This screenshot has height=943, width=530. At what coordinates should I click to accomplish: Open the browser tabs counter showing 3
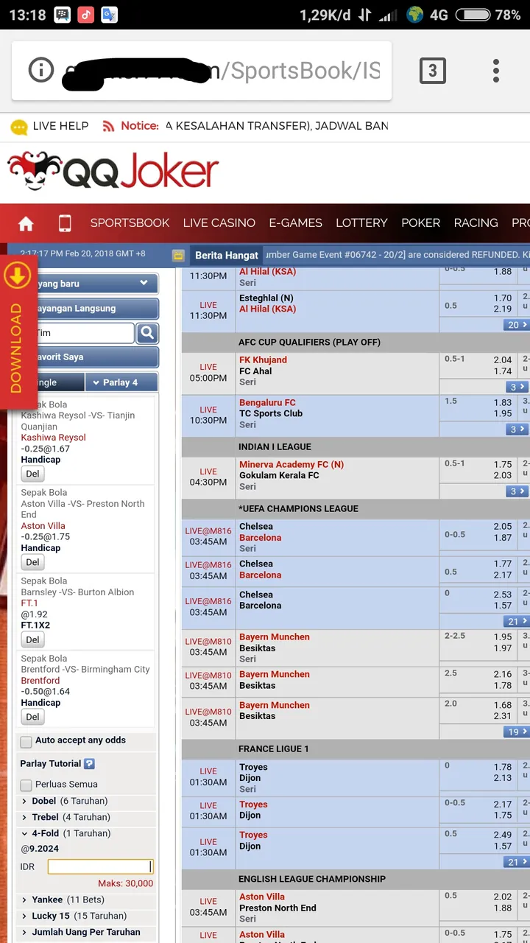(x=432, y=71)
